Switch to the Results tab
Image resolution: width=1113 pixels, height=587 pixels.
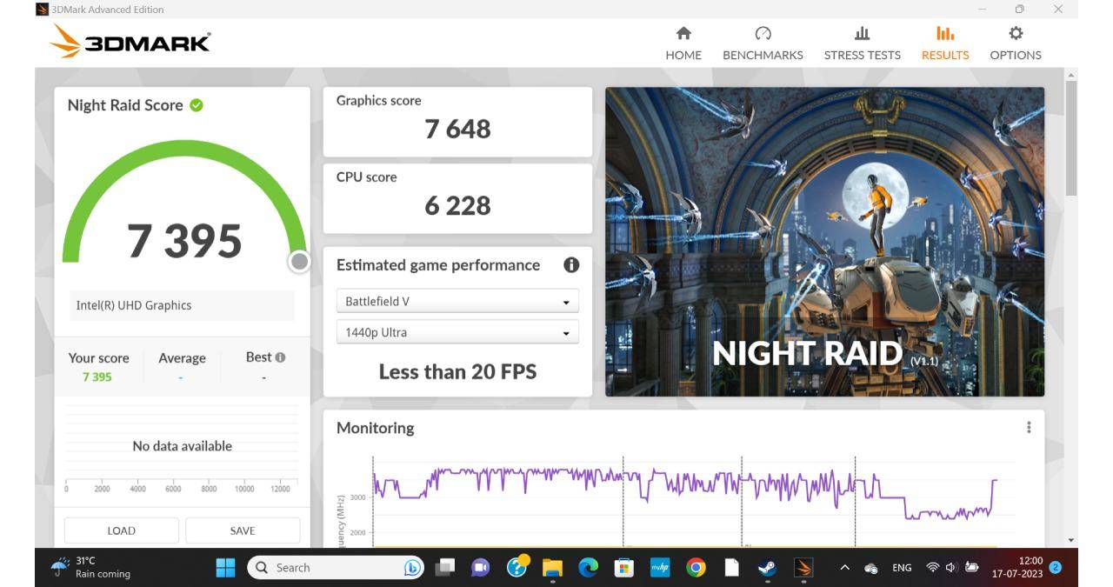click(944, 43)
